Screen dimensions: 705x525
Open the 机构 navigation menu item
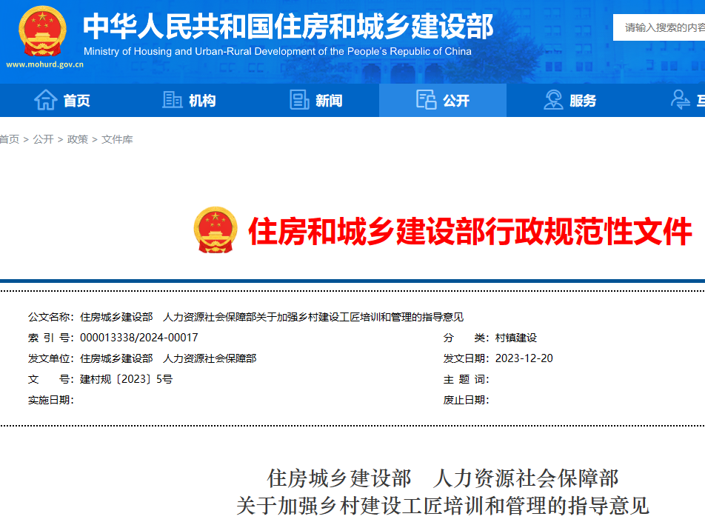[x=202, y=101]
